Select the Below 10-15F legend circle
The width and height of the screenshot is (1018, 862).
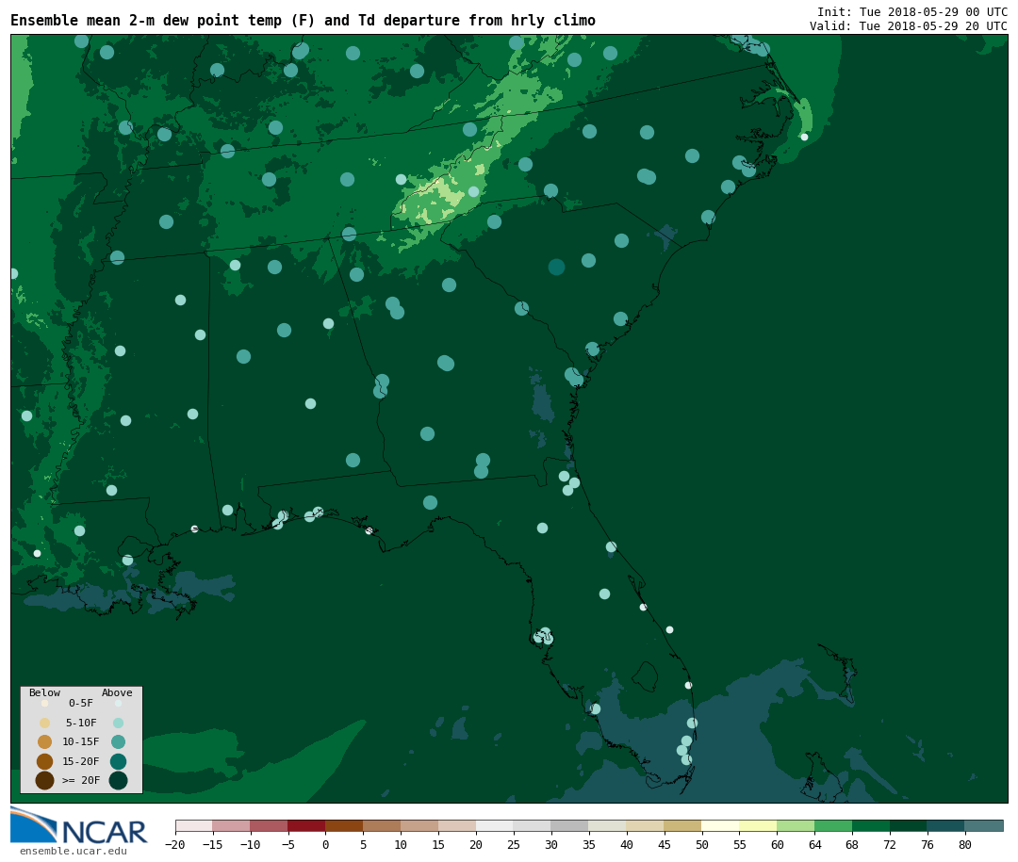(44, 742)
